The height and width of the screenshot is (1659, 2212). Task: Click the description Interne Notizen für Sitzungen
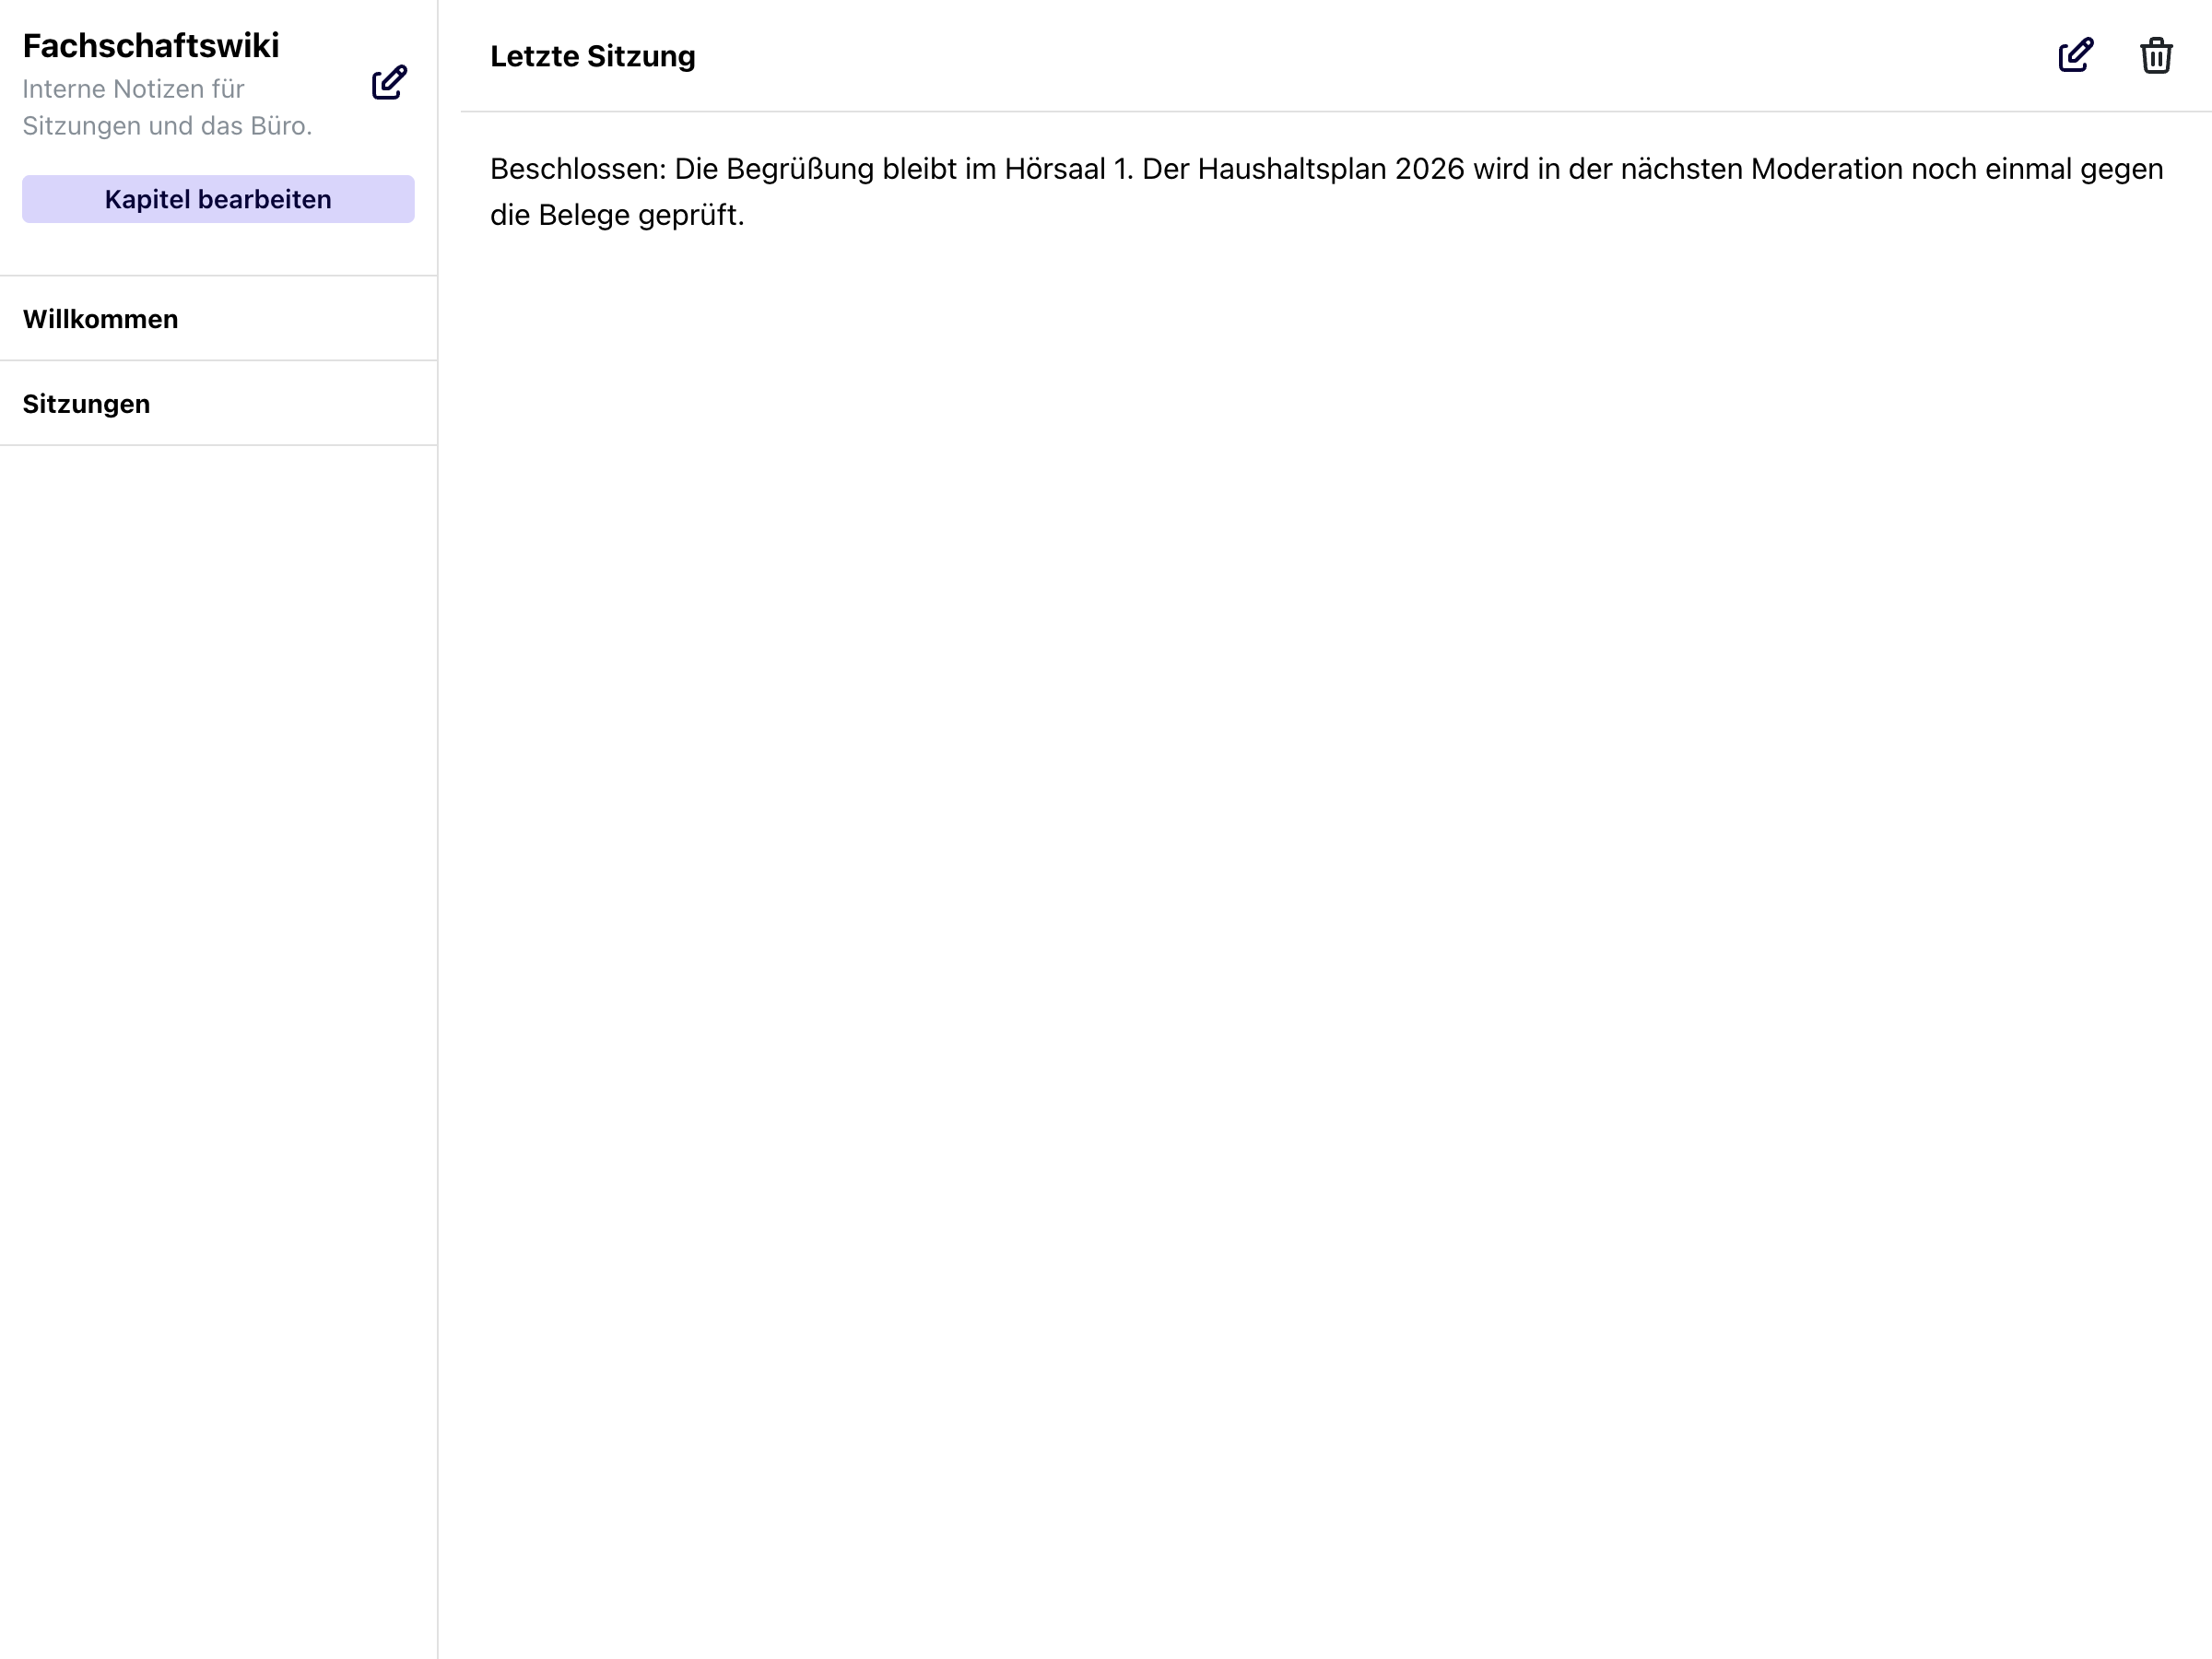[167, 107]
